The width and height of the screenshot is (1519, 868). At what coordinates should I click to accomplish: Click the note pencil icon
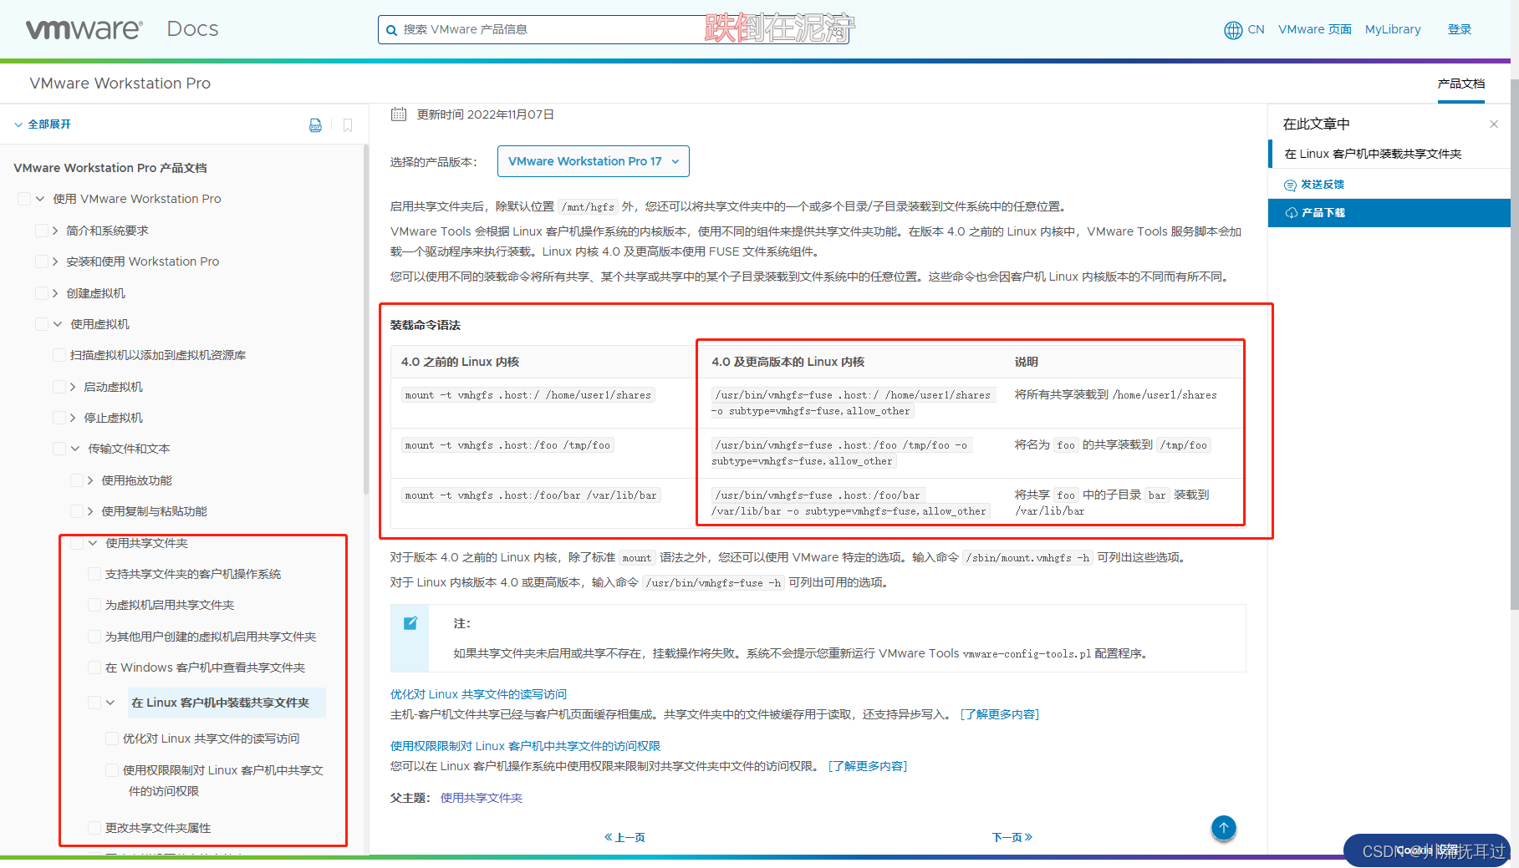click(x=410, y=623)
